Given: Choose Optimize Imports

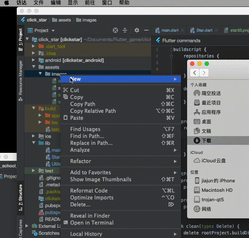Looking at the screenshot, I should coord(120,198).
